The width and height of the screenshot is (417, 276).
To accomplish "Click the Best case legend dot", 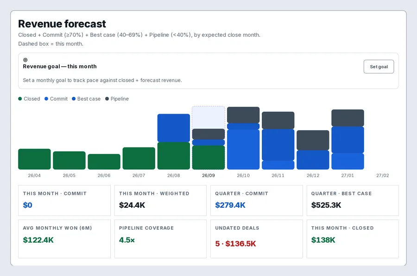I will point(74,99).
